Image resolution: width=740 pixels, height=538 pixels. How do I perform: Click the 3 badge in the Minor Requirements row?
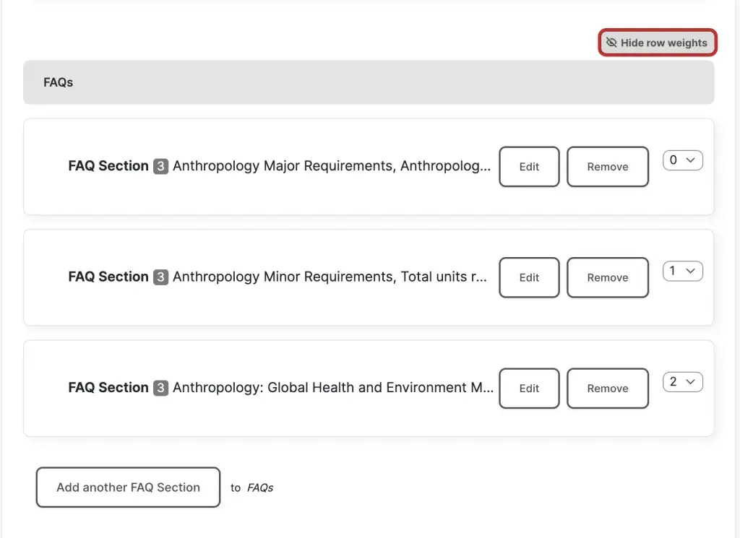coord(160,277)
